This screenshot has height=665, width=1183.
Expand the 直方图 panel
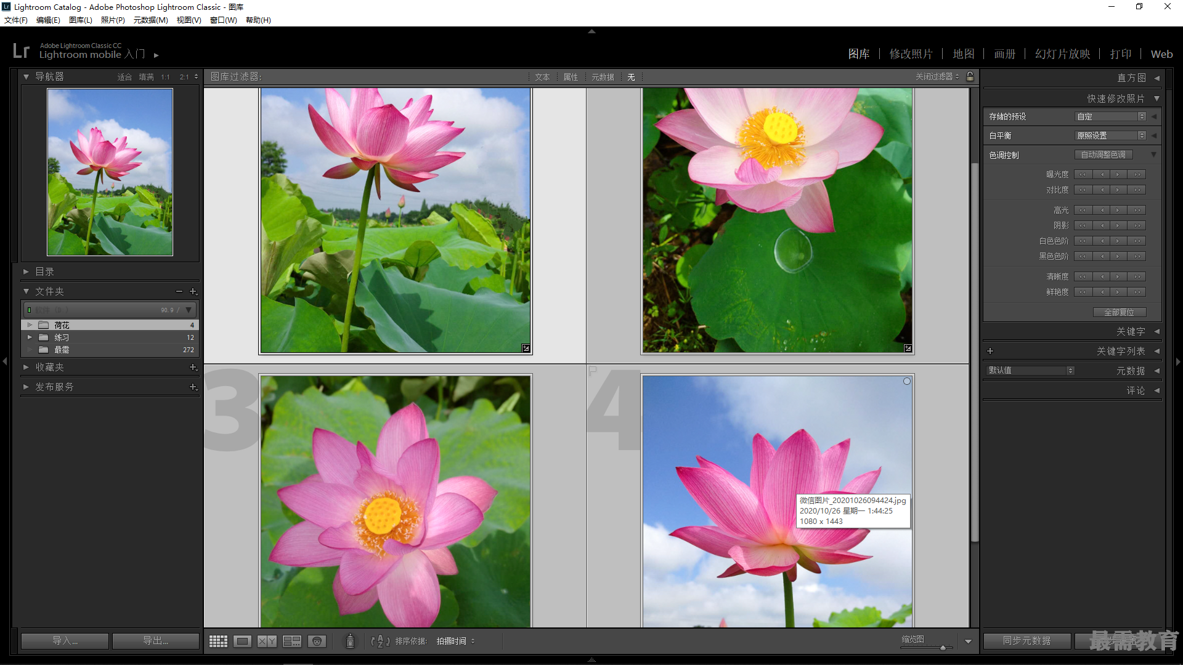[x=1157, y=78]
